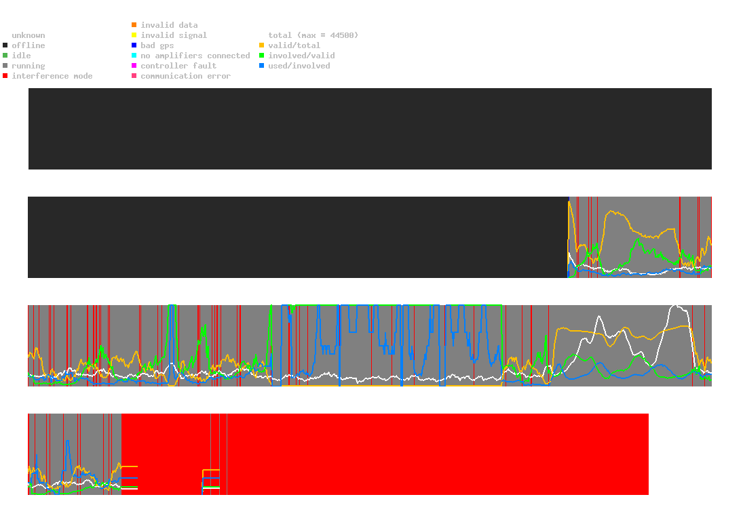Image resolution: width=743 pixels, height=518 pixels.
Task: Click the orange invalid data legend swatch
Action: tap(134, 24)
